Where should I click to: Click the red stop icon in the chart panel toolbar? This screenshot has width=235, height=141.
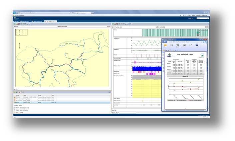(x=117, y=24)
